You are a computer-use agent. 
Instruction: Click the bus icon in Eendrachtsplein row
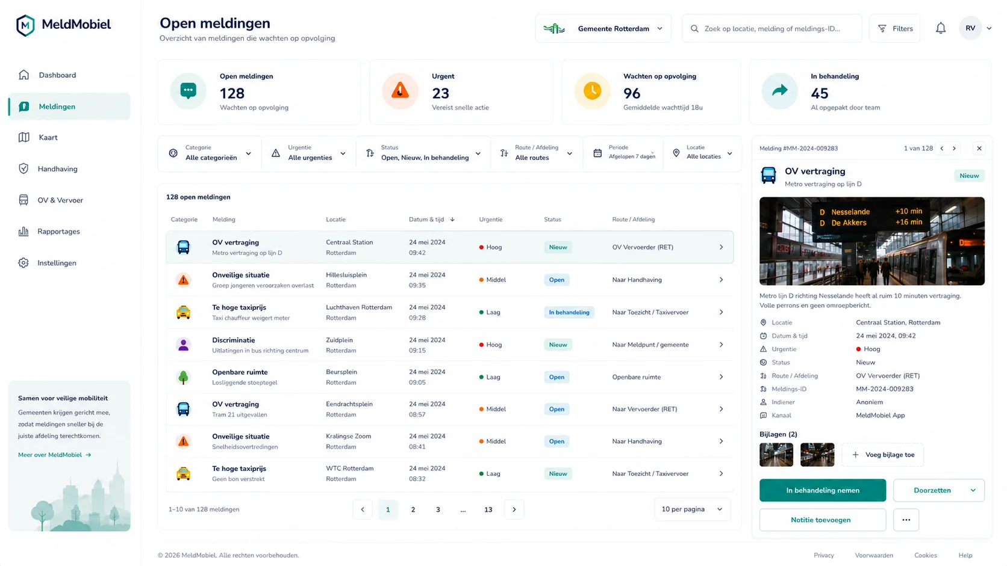tap(183, 409)
